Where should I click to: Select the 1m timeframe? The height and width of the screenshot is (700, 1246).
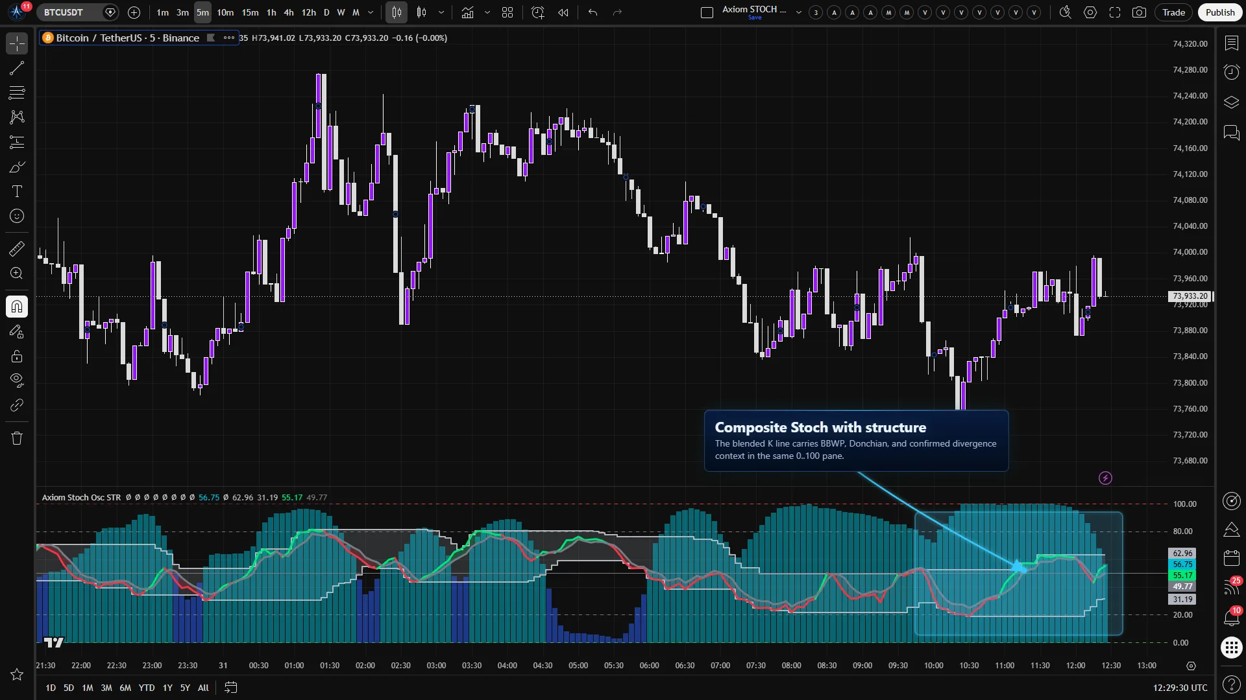coord(162,12)
